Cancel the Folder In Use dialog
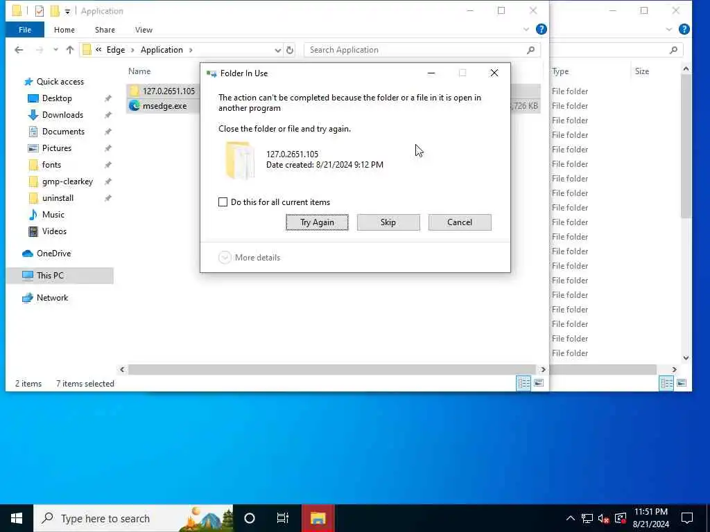710x532 pixels. click(460, 222)
